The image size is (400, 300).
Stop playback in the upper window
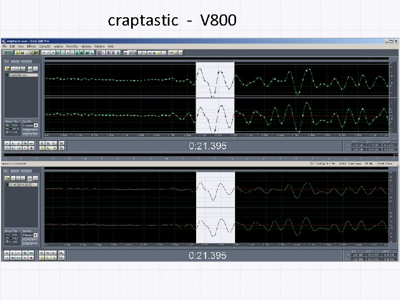click(x=7, y=143)
